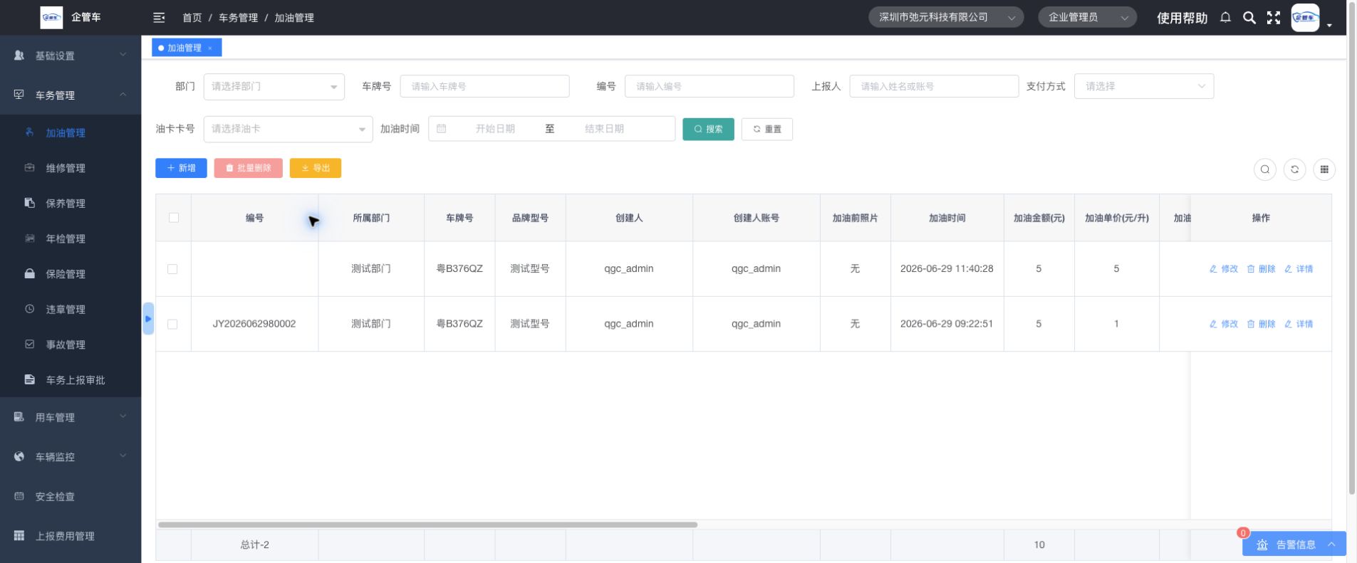Viewport: 1357px width, 563px height.
Task: Open 加油管理 in the sidebar
Action: [x=71, y=133]
